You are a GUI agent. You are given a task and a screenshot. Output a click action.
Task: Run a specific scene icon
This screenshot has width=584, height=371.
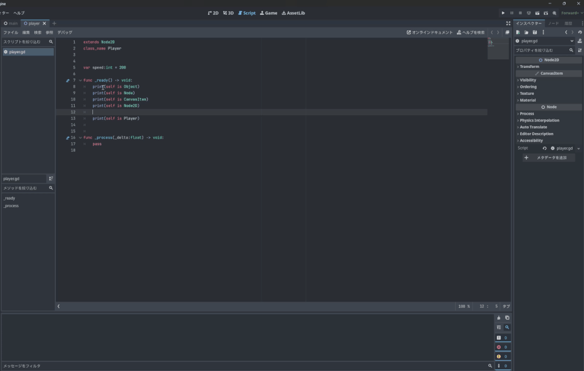tap(546, 13)
